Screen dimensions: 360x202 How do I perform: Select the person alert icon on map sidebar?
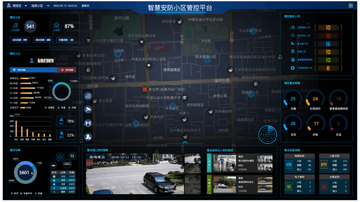88,137
